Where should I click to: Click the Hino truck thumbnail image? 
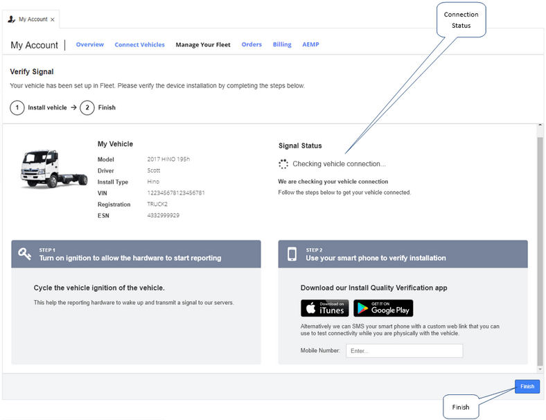[54, 169]
